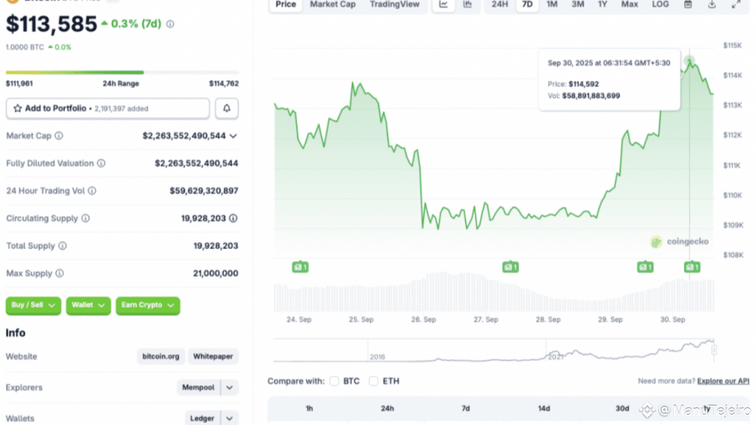Open the calendar date range picker
756x425 pixels.
[x=687, y=4]
